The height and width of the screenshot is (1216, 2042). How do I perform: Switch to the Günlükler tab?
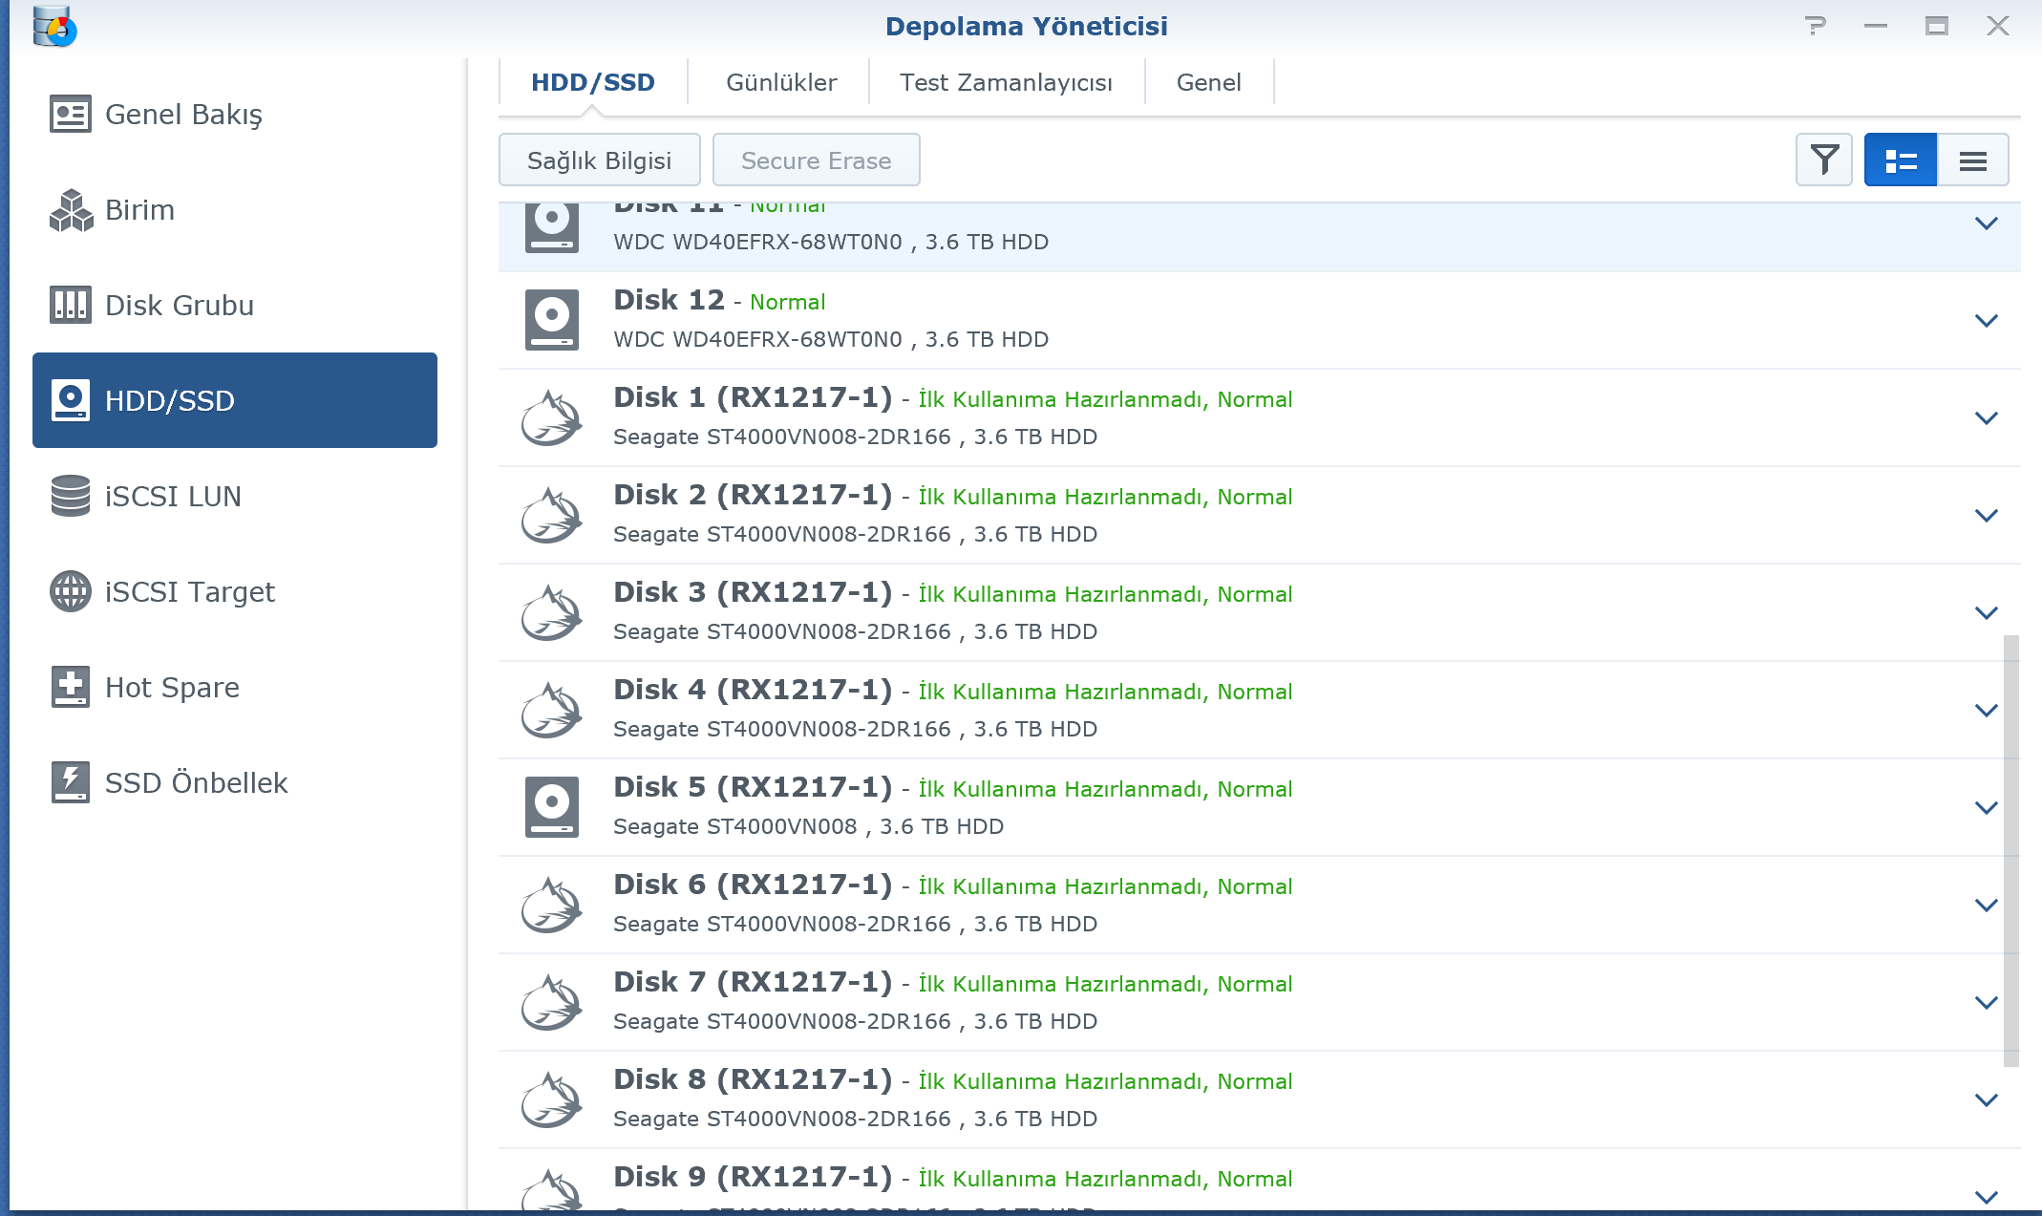point(780,83)
